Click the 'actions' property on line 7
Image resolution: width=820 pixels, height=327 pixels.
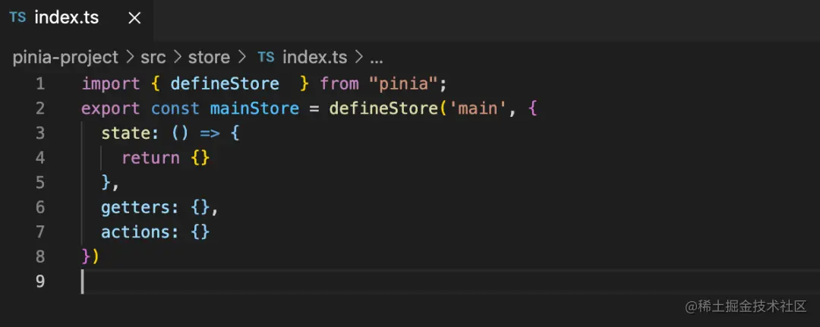135,232
